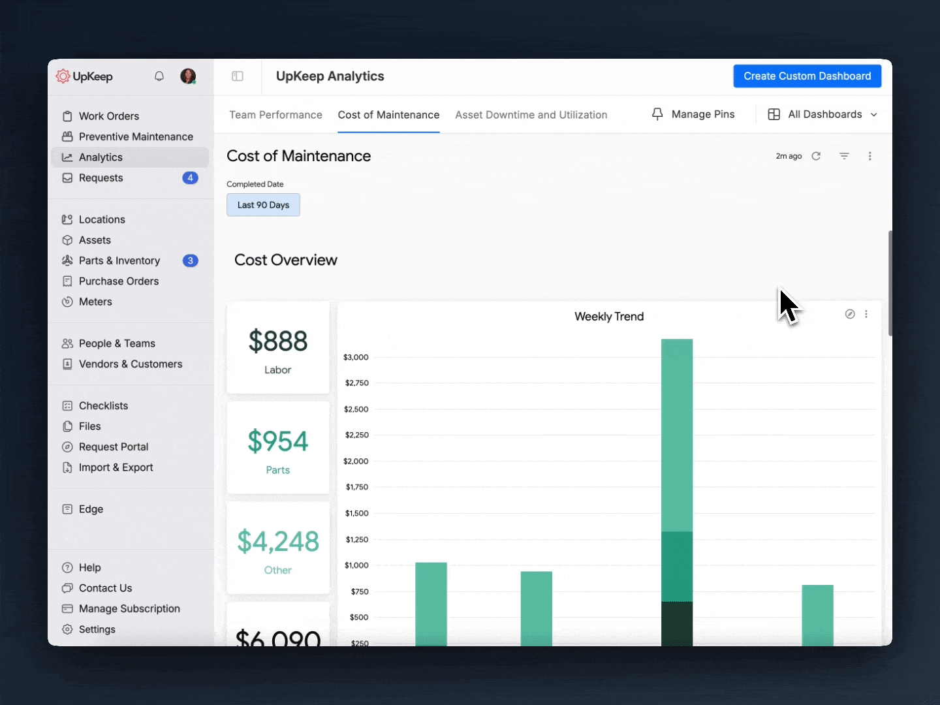940x705 pixels.
Task: Switch to the Team Performance tab
Action: (275, 115)
